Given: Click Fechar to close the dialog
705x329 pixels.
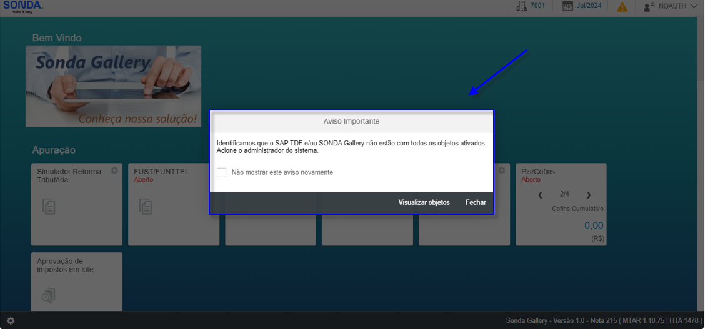Looking at the screenshot, I should pos(476,202).
